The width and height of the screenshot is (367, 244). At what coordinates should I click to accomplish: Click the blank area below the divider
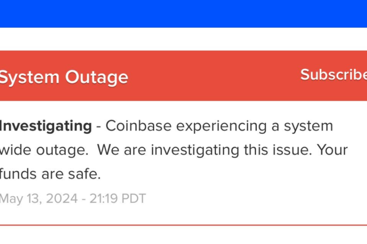(x=183, y=235)
